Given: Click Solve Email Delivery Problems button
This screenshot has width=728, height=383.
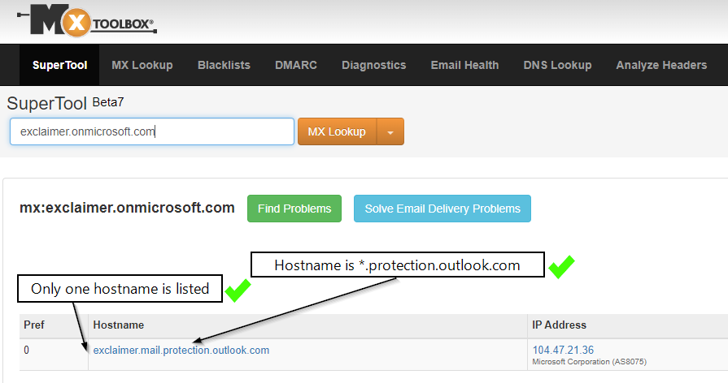Looking at the screenshot, I should (442, 209).
